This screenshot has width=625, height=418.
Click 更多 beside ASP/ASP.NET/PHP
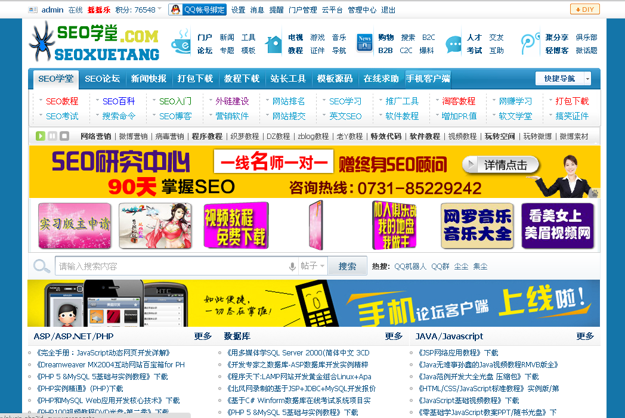pos(203,336)
